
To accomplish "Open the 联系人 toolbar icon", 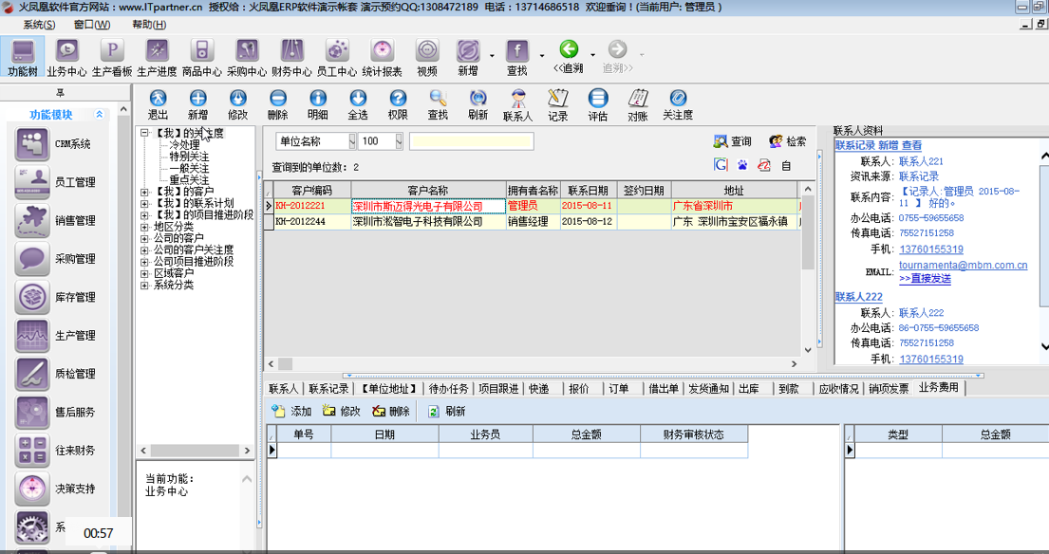I will pyautogui.click(x=517, y=105).
